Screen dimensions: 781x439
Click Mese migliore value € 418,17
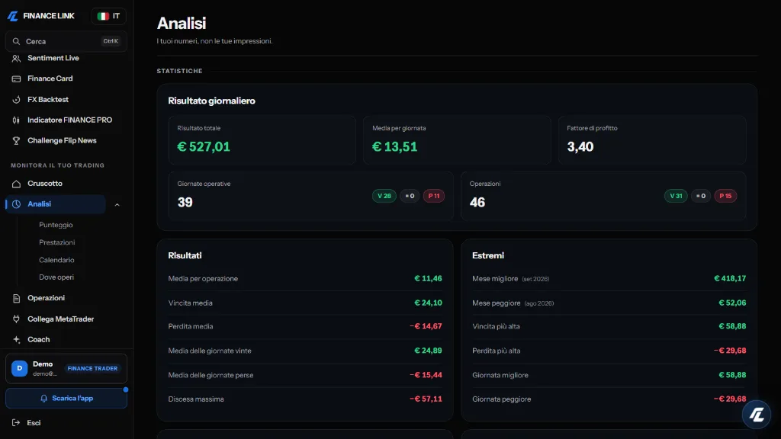coord(730,279)
